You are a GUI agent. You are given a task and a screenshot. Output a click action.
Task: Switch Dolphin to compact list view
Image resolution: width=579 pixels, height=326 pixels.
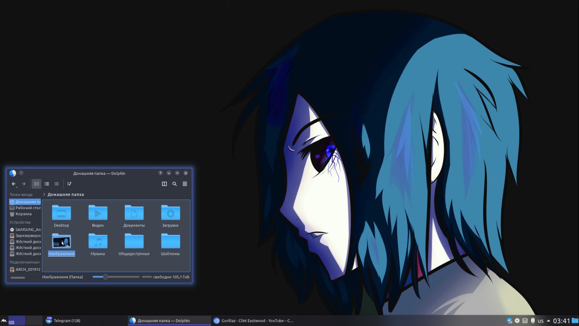[x=47, y=184]
